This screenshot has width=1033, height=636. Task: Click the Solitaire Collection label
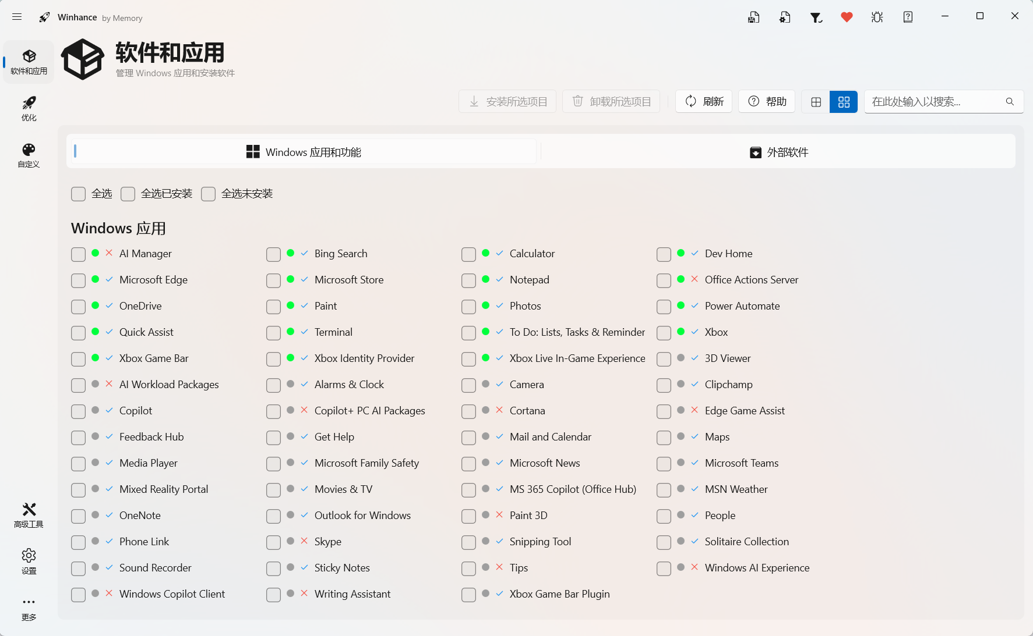pos(747,542)
